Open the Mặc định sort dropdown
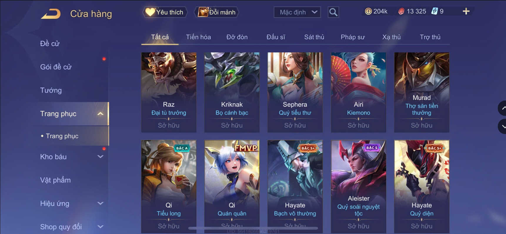Screen dimensions: 506x234 [x=297, y=12]
